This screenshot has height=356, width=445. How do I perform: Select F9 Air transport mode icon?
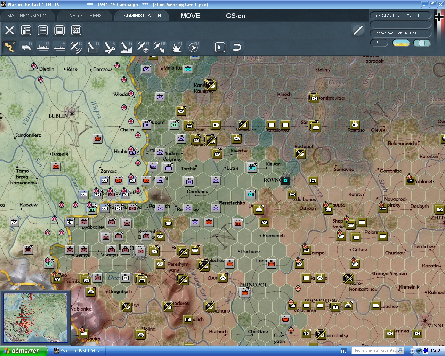click(x=143, y=47)
